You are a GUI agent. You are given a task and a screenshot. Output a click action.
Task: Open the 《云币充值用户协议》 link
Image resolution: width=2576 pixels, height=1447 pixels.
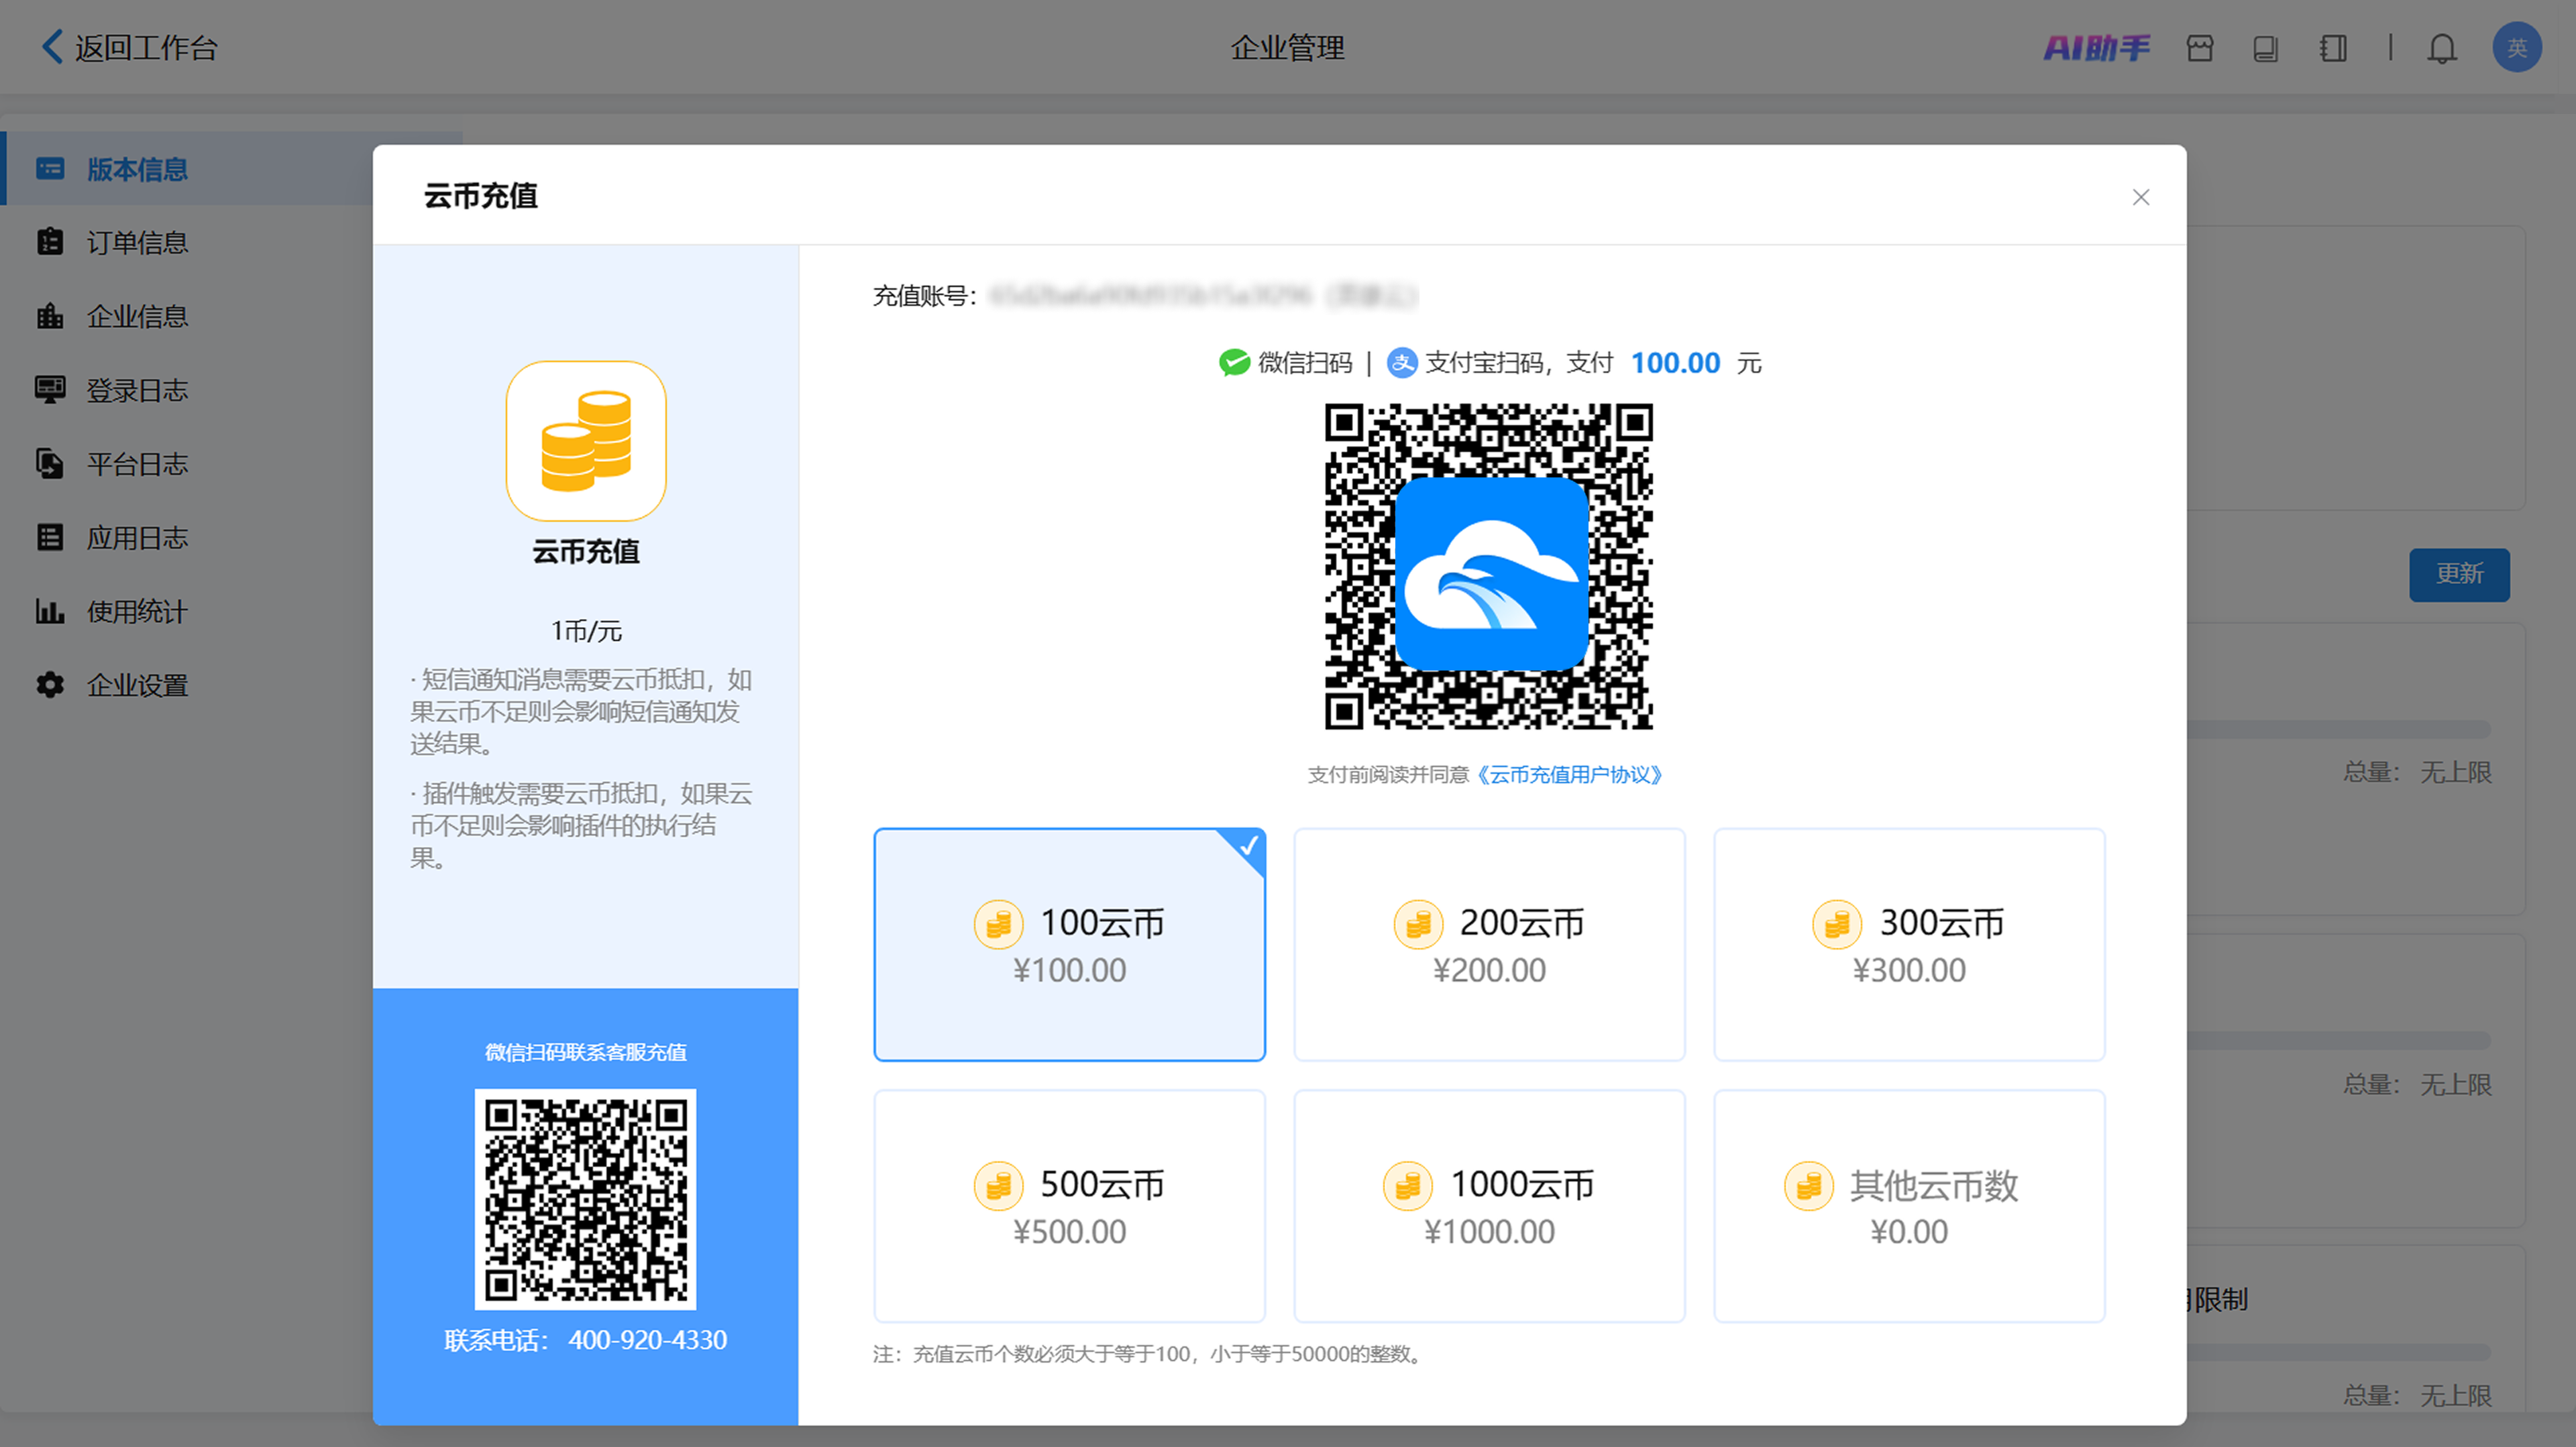tap(1569, 774)
